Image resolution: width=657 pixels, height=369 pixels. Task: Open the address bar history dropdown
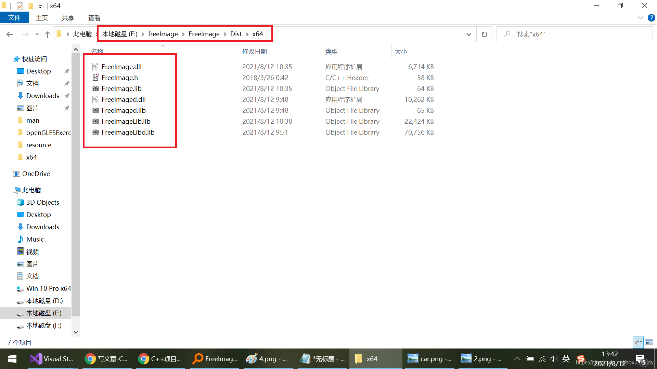[x=468, y=34]
